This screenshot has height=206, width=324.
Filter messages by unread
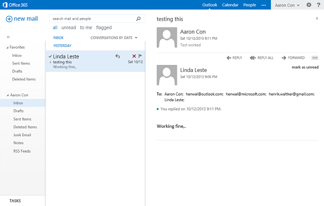pyautogui.click(x=69, y=27)
